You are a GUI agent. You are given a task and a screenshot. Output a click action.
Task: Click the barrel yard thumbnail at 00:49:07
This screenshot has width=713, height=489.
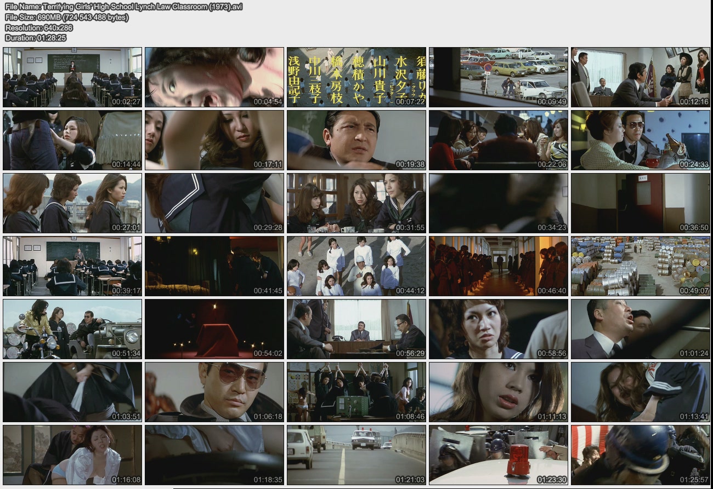tap(640, 266)
